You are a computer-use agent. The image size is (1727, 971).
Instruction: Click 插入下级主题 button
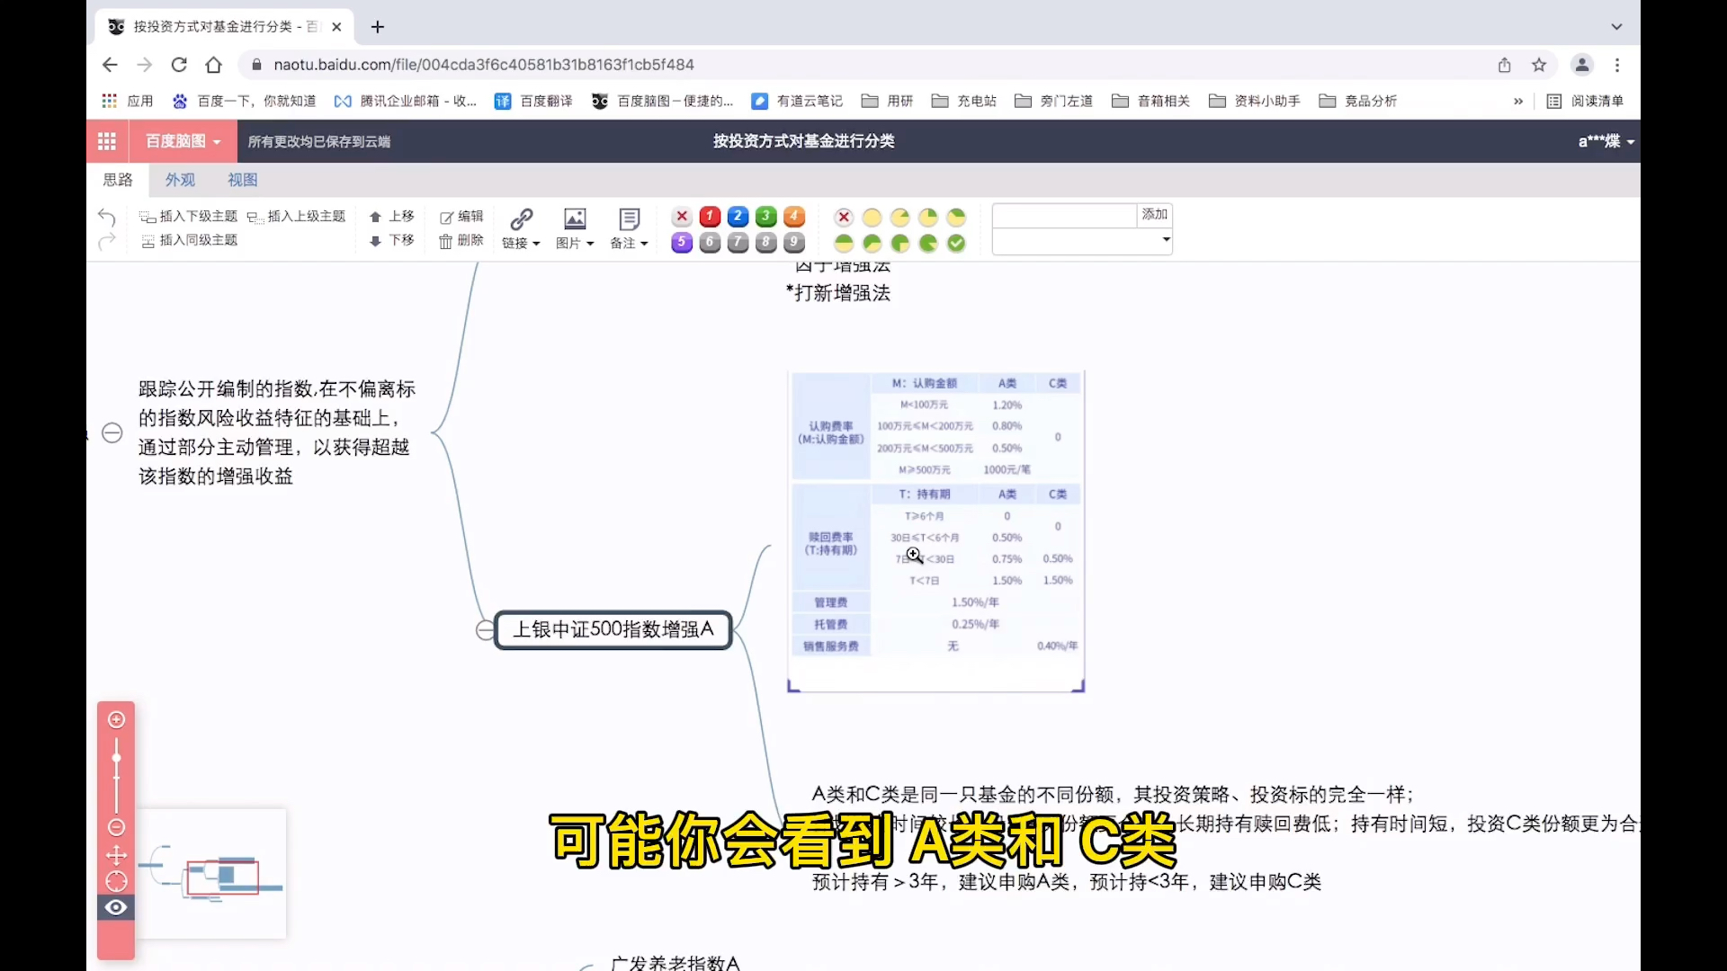(189, 217)
